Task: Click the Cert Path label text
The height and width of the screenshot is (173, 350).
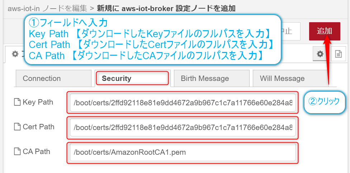Action: [x=38, y=127]
